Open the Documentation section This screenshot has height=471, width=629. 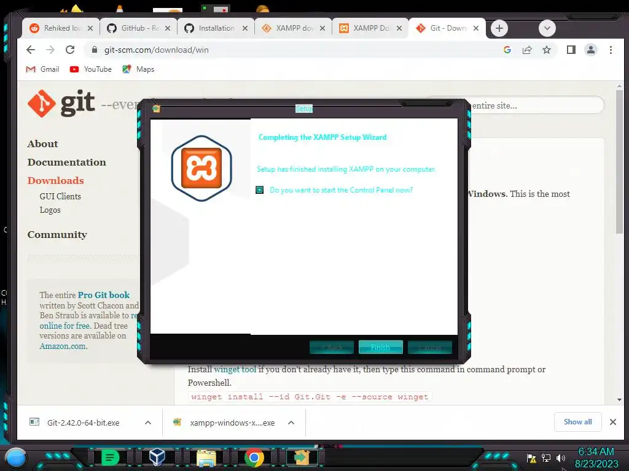click(x=66, y=162)
